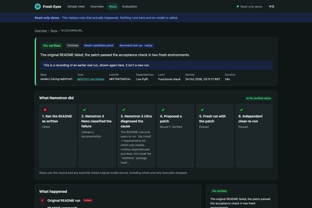Click the green check on Independent clean re-run step
Screen dimensions: 312x208
point(242,110)
